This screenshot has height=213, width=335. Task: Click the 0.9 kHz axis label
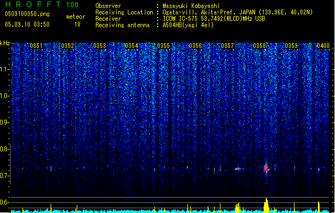pyautogui.click(x=5, y=122)
